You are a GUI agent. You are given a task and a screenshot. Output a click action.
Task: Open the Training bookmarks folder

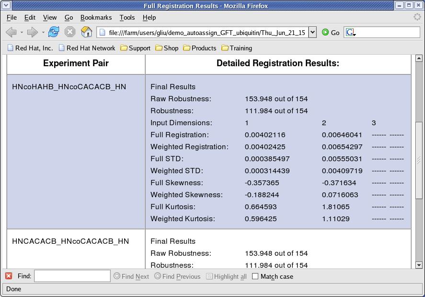pos(236,48)
